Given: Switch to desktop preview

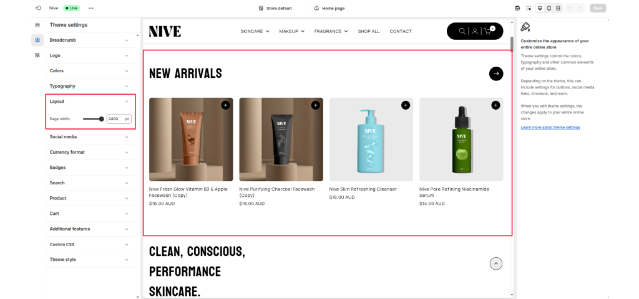Looking at the screenshot, I should [540, 8].
